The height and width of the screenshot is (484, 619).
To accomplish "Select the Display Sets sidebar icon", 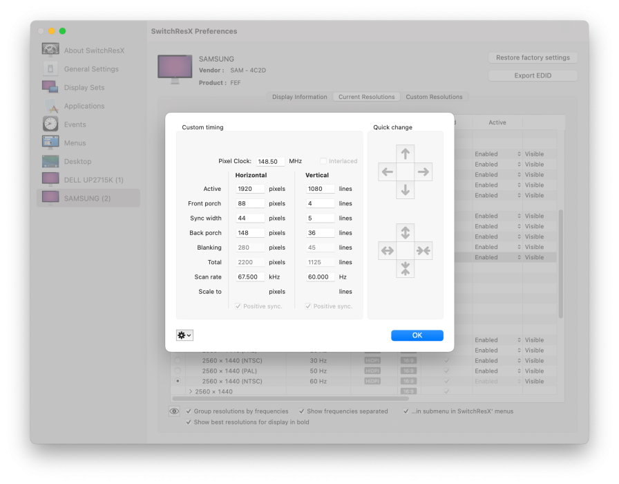I will 50,87.
